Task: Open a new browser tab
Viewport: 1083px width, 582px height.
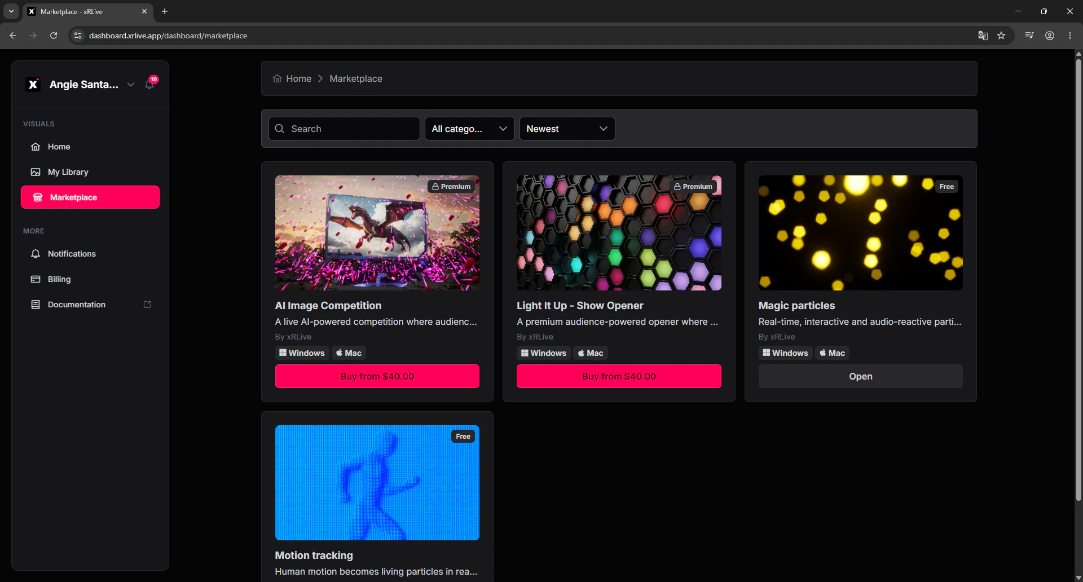Action: tap(165, 11)
